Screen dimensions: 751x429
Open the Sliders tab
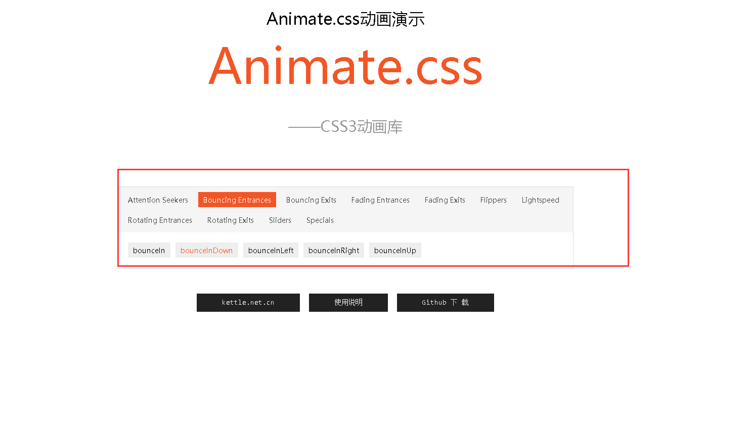[280, 220]
